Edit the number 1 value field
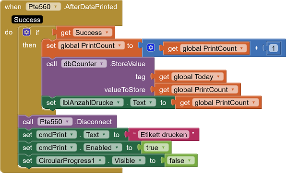Screen dimensions: 286x173 tap(273, 48)
